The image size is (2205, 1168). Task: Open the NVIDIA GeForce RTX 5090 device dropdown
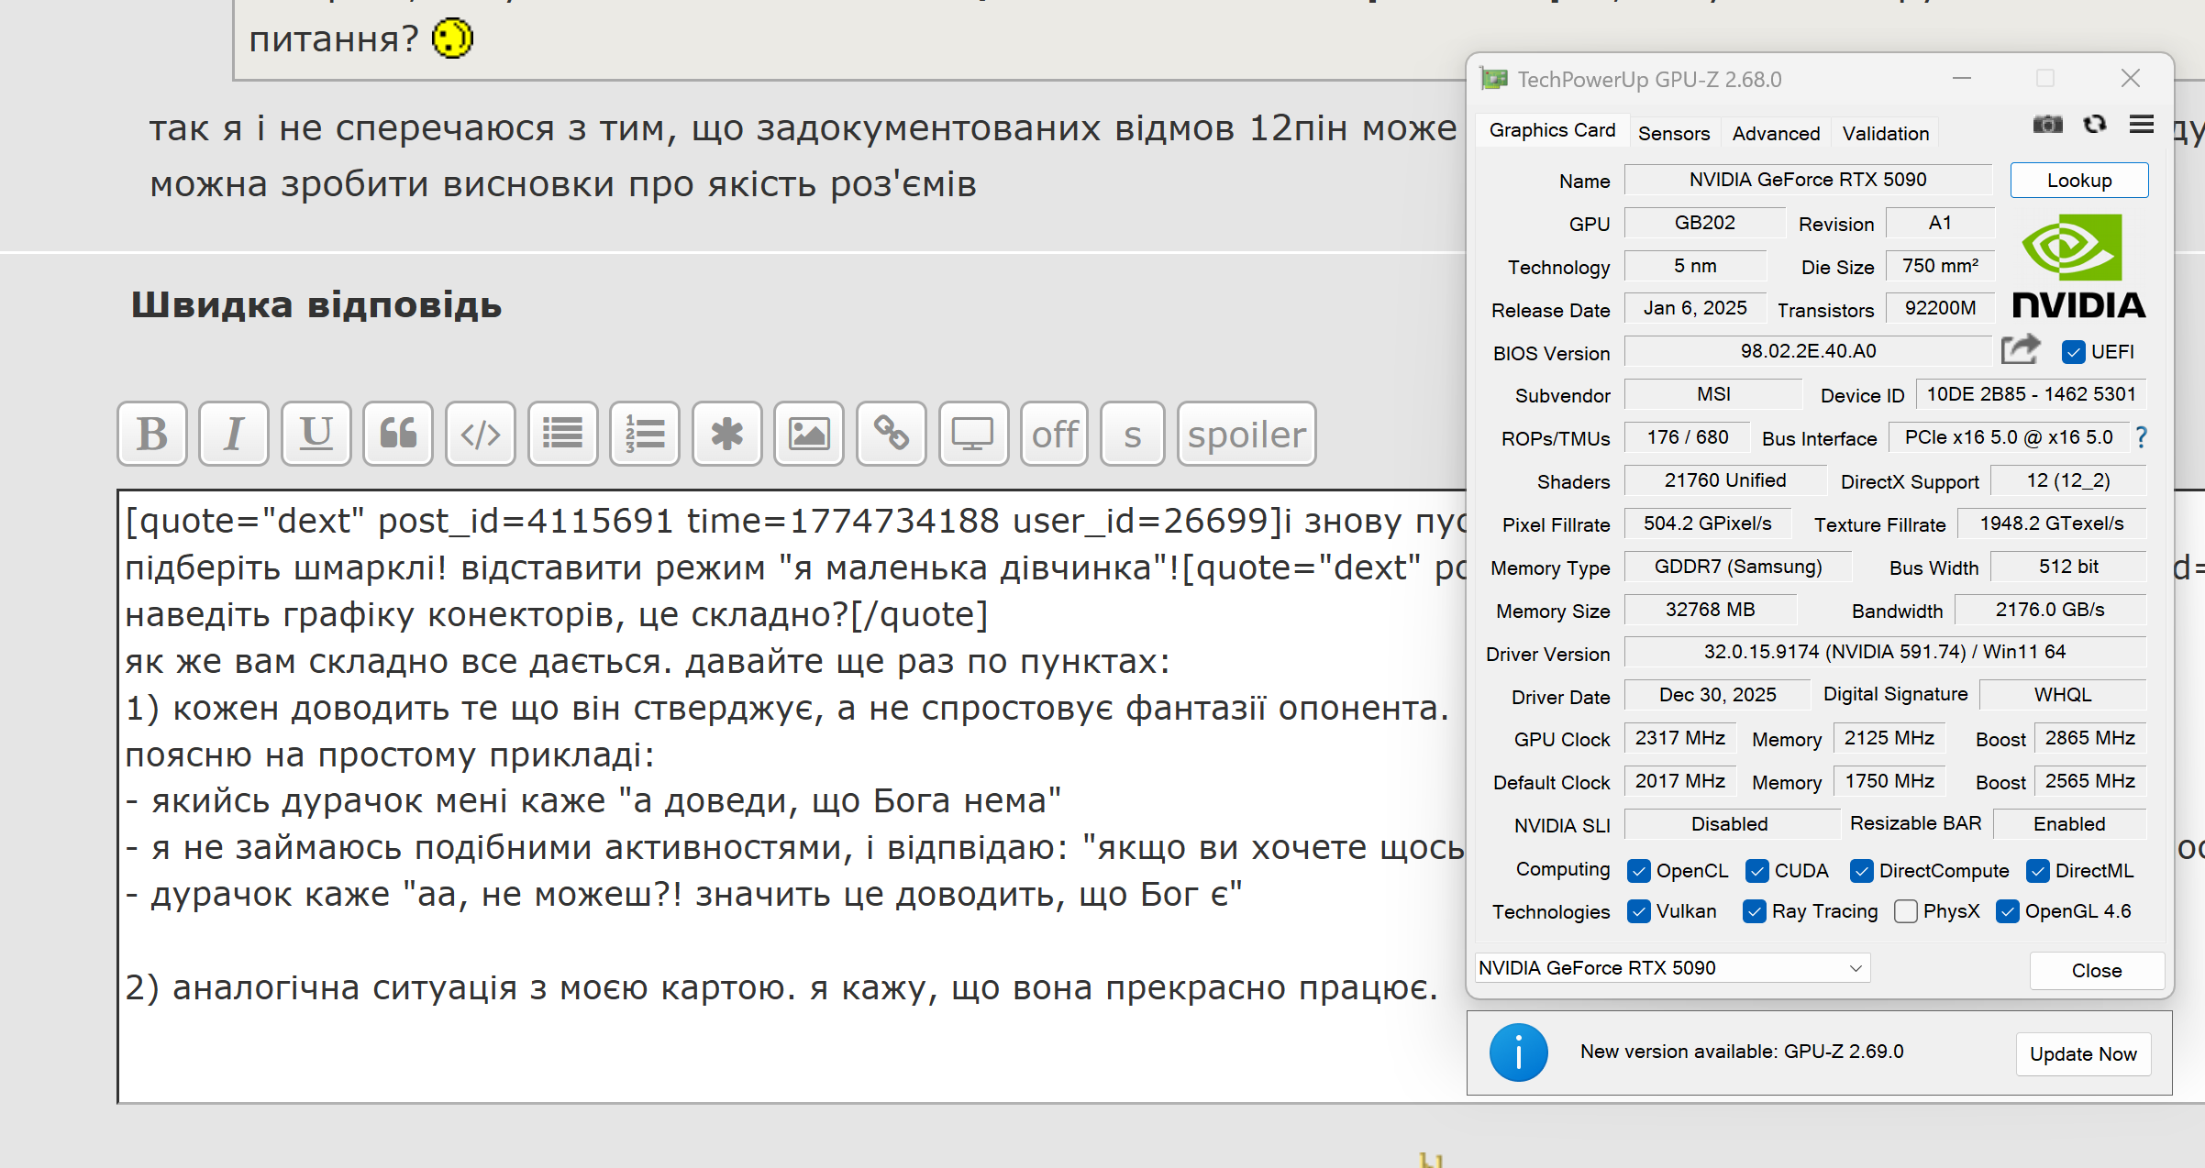[1672, 968]
